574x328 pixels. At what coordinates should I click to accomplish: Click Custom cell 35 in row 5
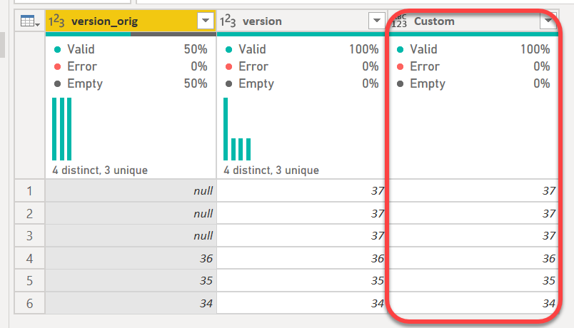pyautogui.click(x=473, y=280)
